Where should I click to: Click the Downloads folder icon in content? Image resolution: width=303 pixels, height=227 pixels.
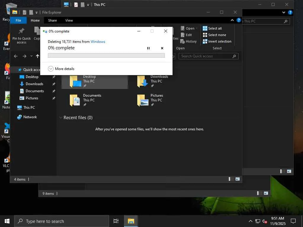[x=143, y=82]
